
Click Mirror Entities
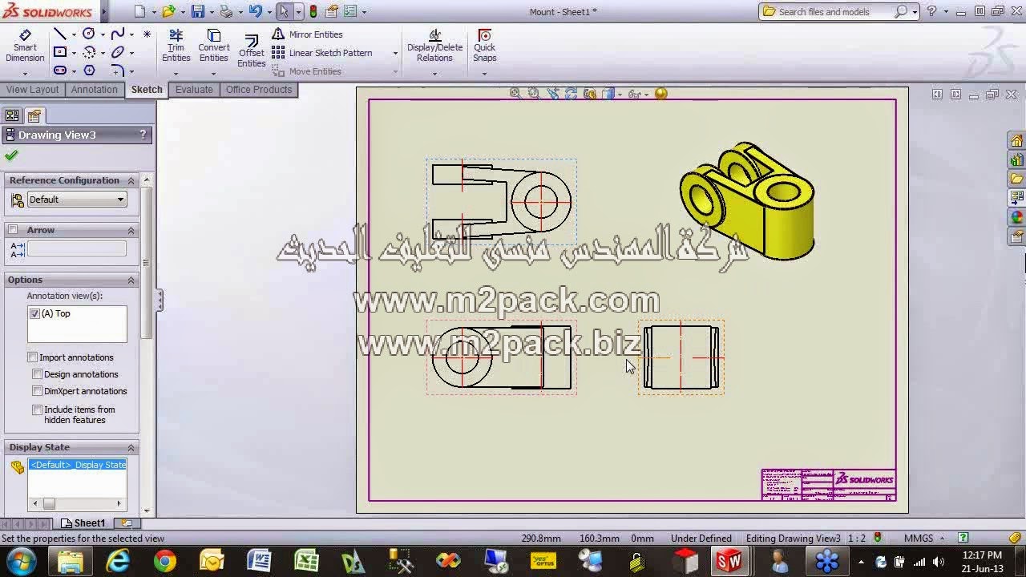point(307,34)
